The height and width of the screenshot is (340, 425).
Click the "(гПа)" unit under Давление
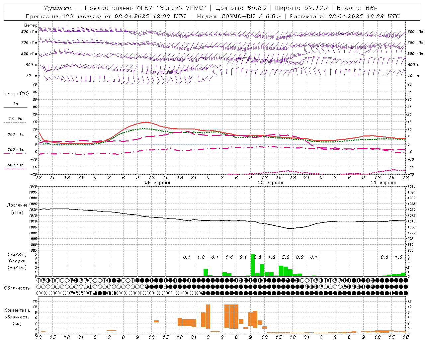coord(17,212)
